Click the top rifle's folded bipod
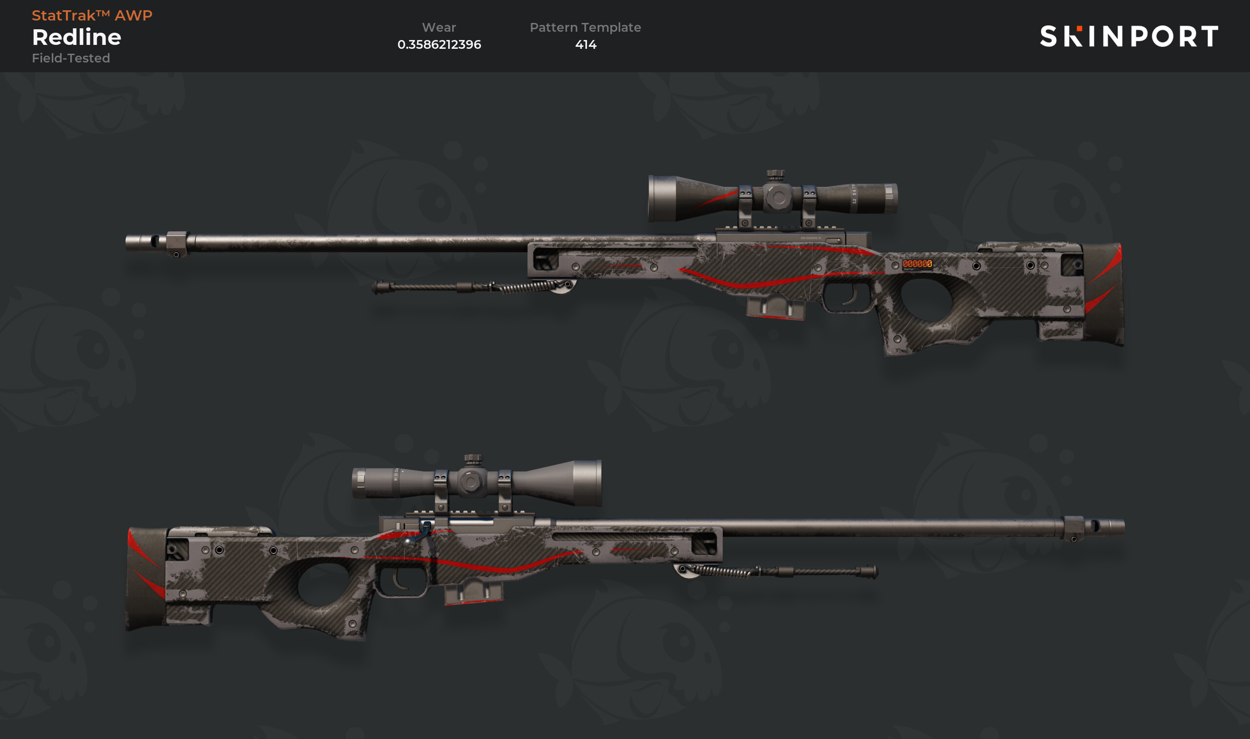Screen dimensions: 1250x739 pos(473,287)
